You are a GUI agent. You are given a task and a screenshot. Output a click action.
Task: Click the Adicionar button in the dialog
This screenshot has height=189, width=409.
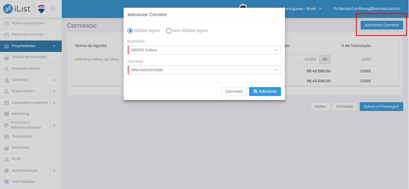[265, 91]
